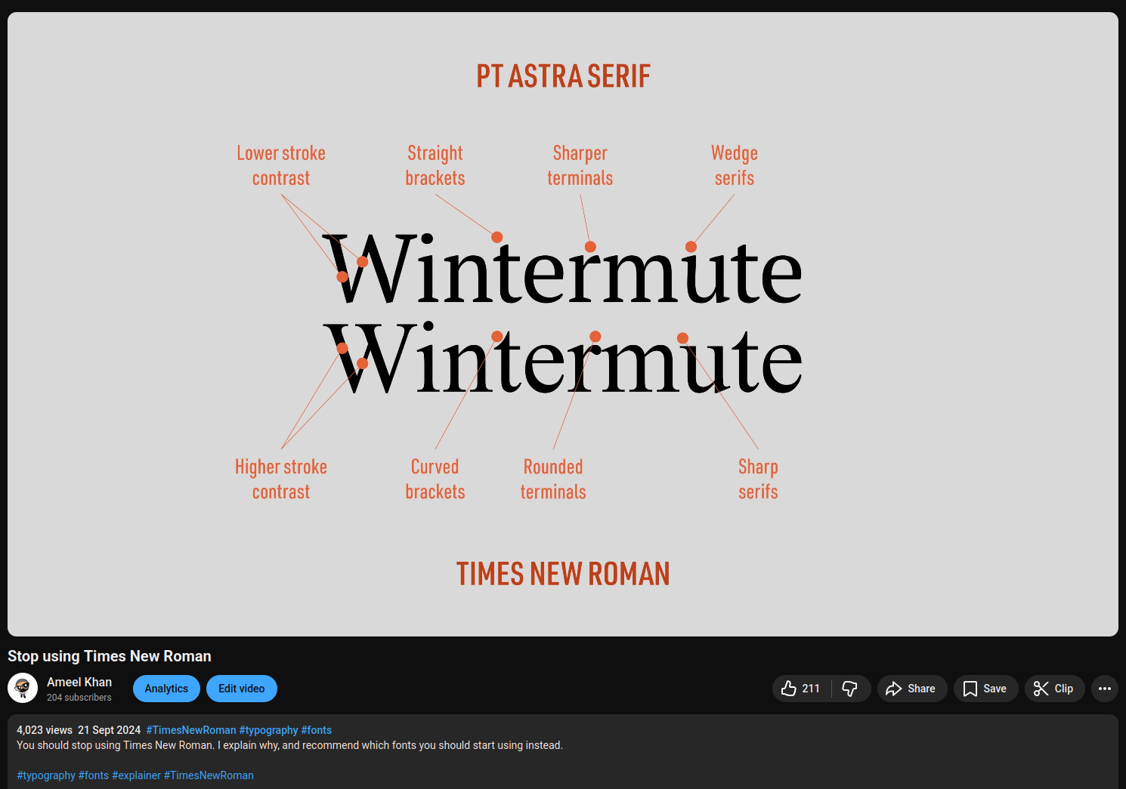Click the Edit video button
The height and width of the screenshot is (789, 1126).
point(242,689)
